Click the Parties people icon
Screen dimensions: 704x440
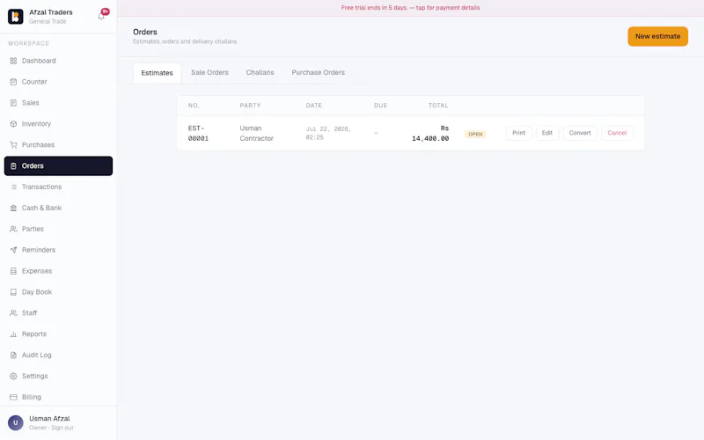(13, 229)
